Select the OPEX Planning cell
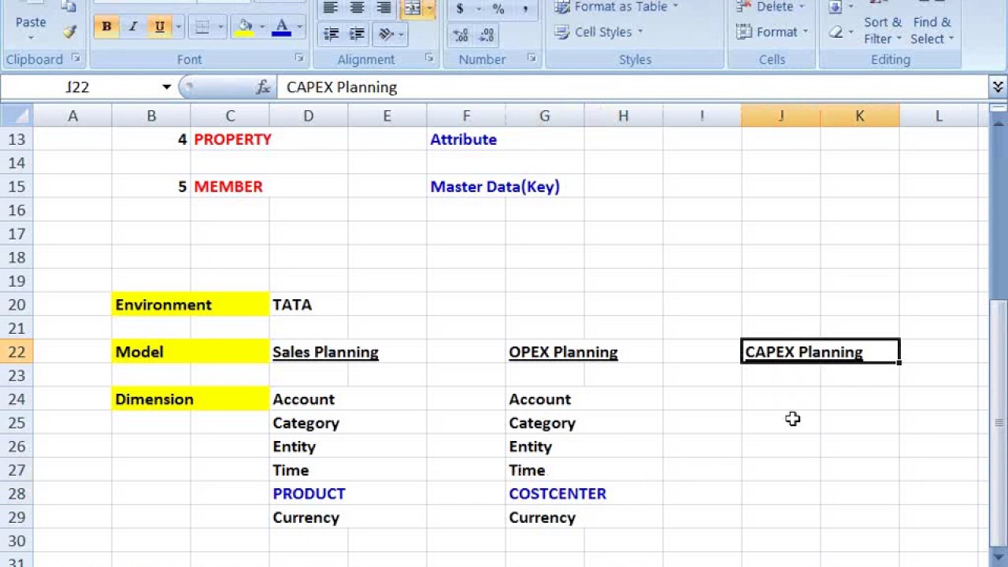 click(x=563, y=352)
